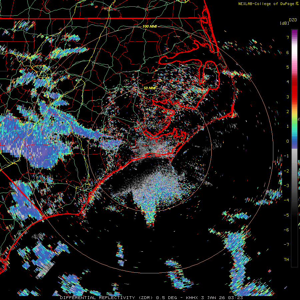Click the 3 JAN 26 03:23 timestamp
The image size is (300, 300).
[x=222, y=298]
